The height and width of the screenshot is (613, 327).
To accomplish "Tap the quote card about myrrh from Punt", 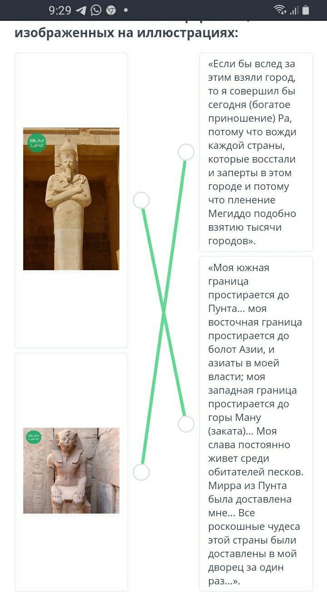I will click(256, 424).
